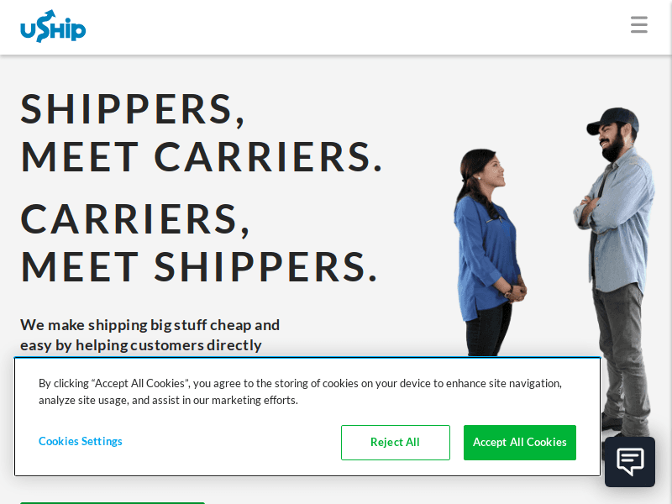The width and height of the screenshot is (672, 504).
Task: Accept All Cookies on the banner
Action: 519,443
